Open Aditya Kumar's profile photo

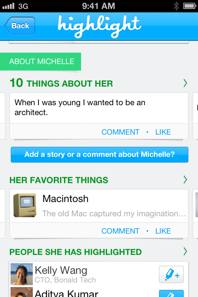22,292
